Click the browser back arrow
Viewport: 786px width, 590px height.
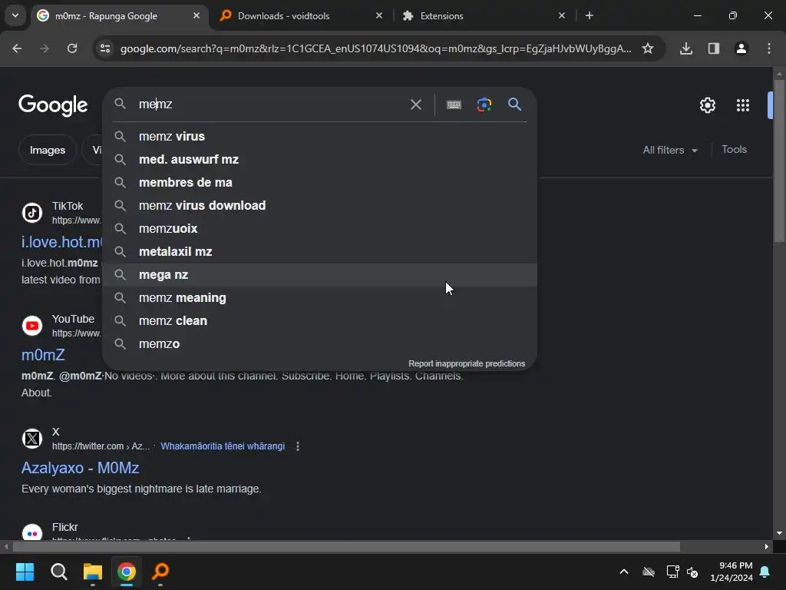click(17, 48)
